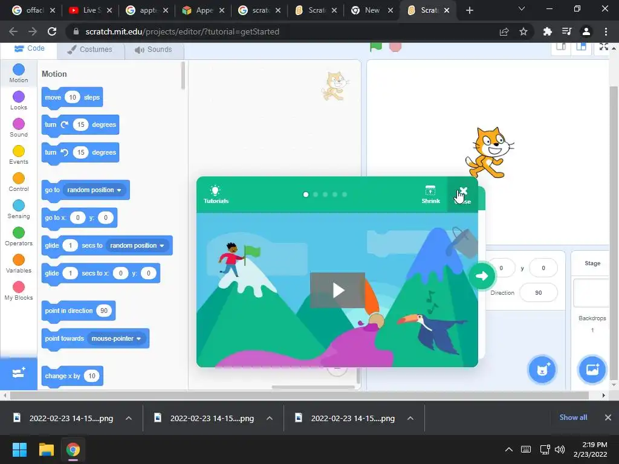Select the Variables category circle
Viewport: 619px width, 464px height.
coord(19,260)
